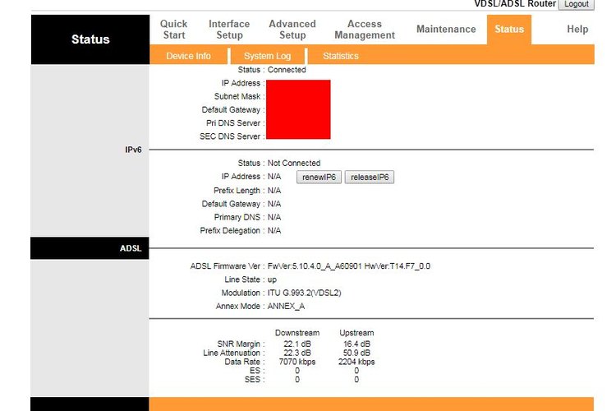
Task: Click the Logout button
Action: pyautogui.click(x=577, y=4)
